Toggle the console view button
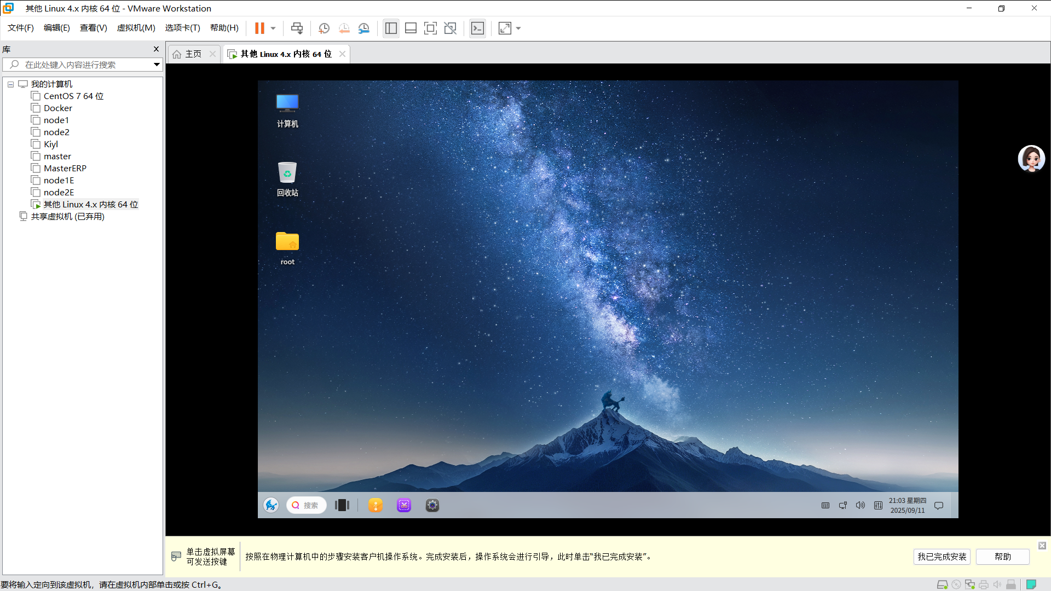The width and height of the screenshot is (1051, 591). pyautogui.click(x=477, y=28)
